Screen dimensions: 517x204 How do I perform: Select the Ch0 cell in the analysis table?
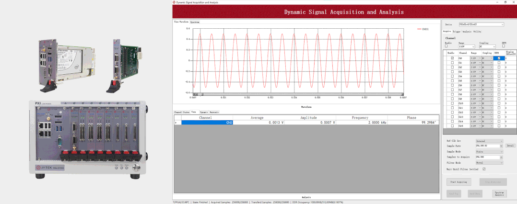pyautogui.click(x=207, y=123)
